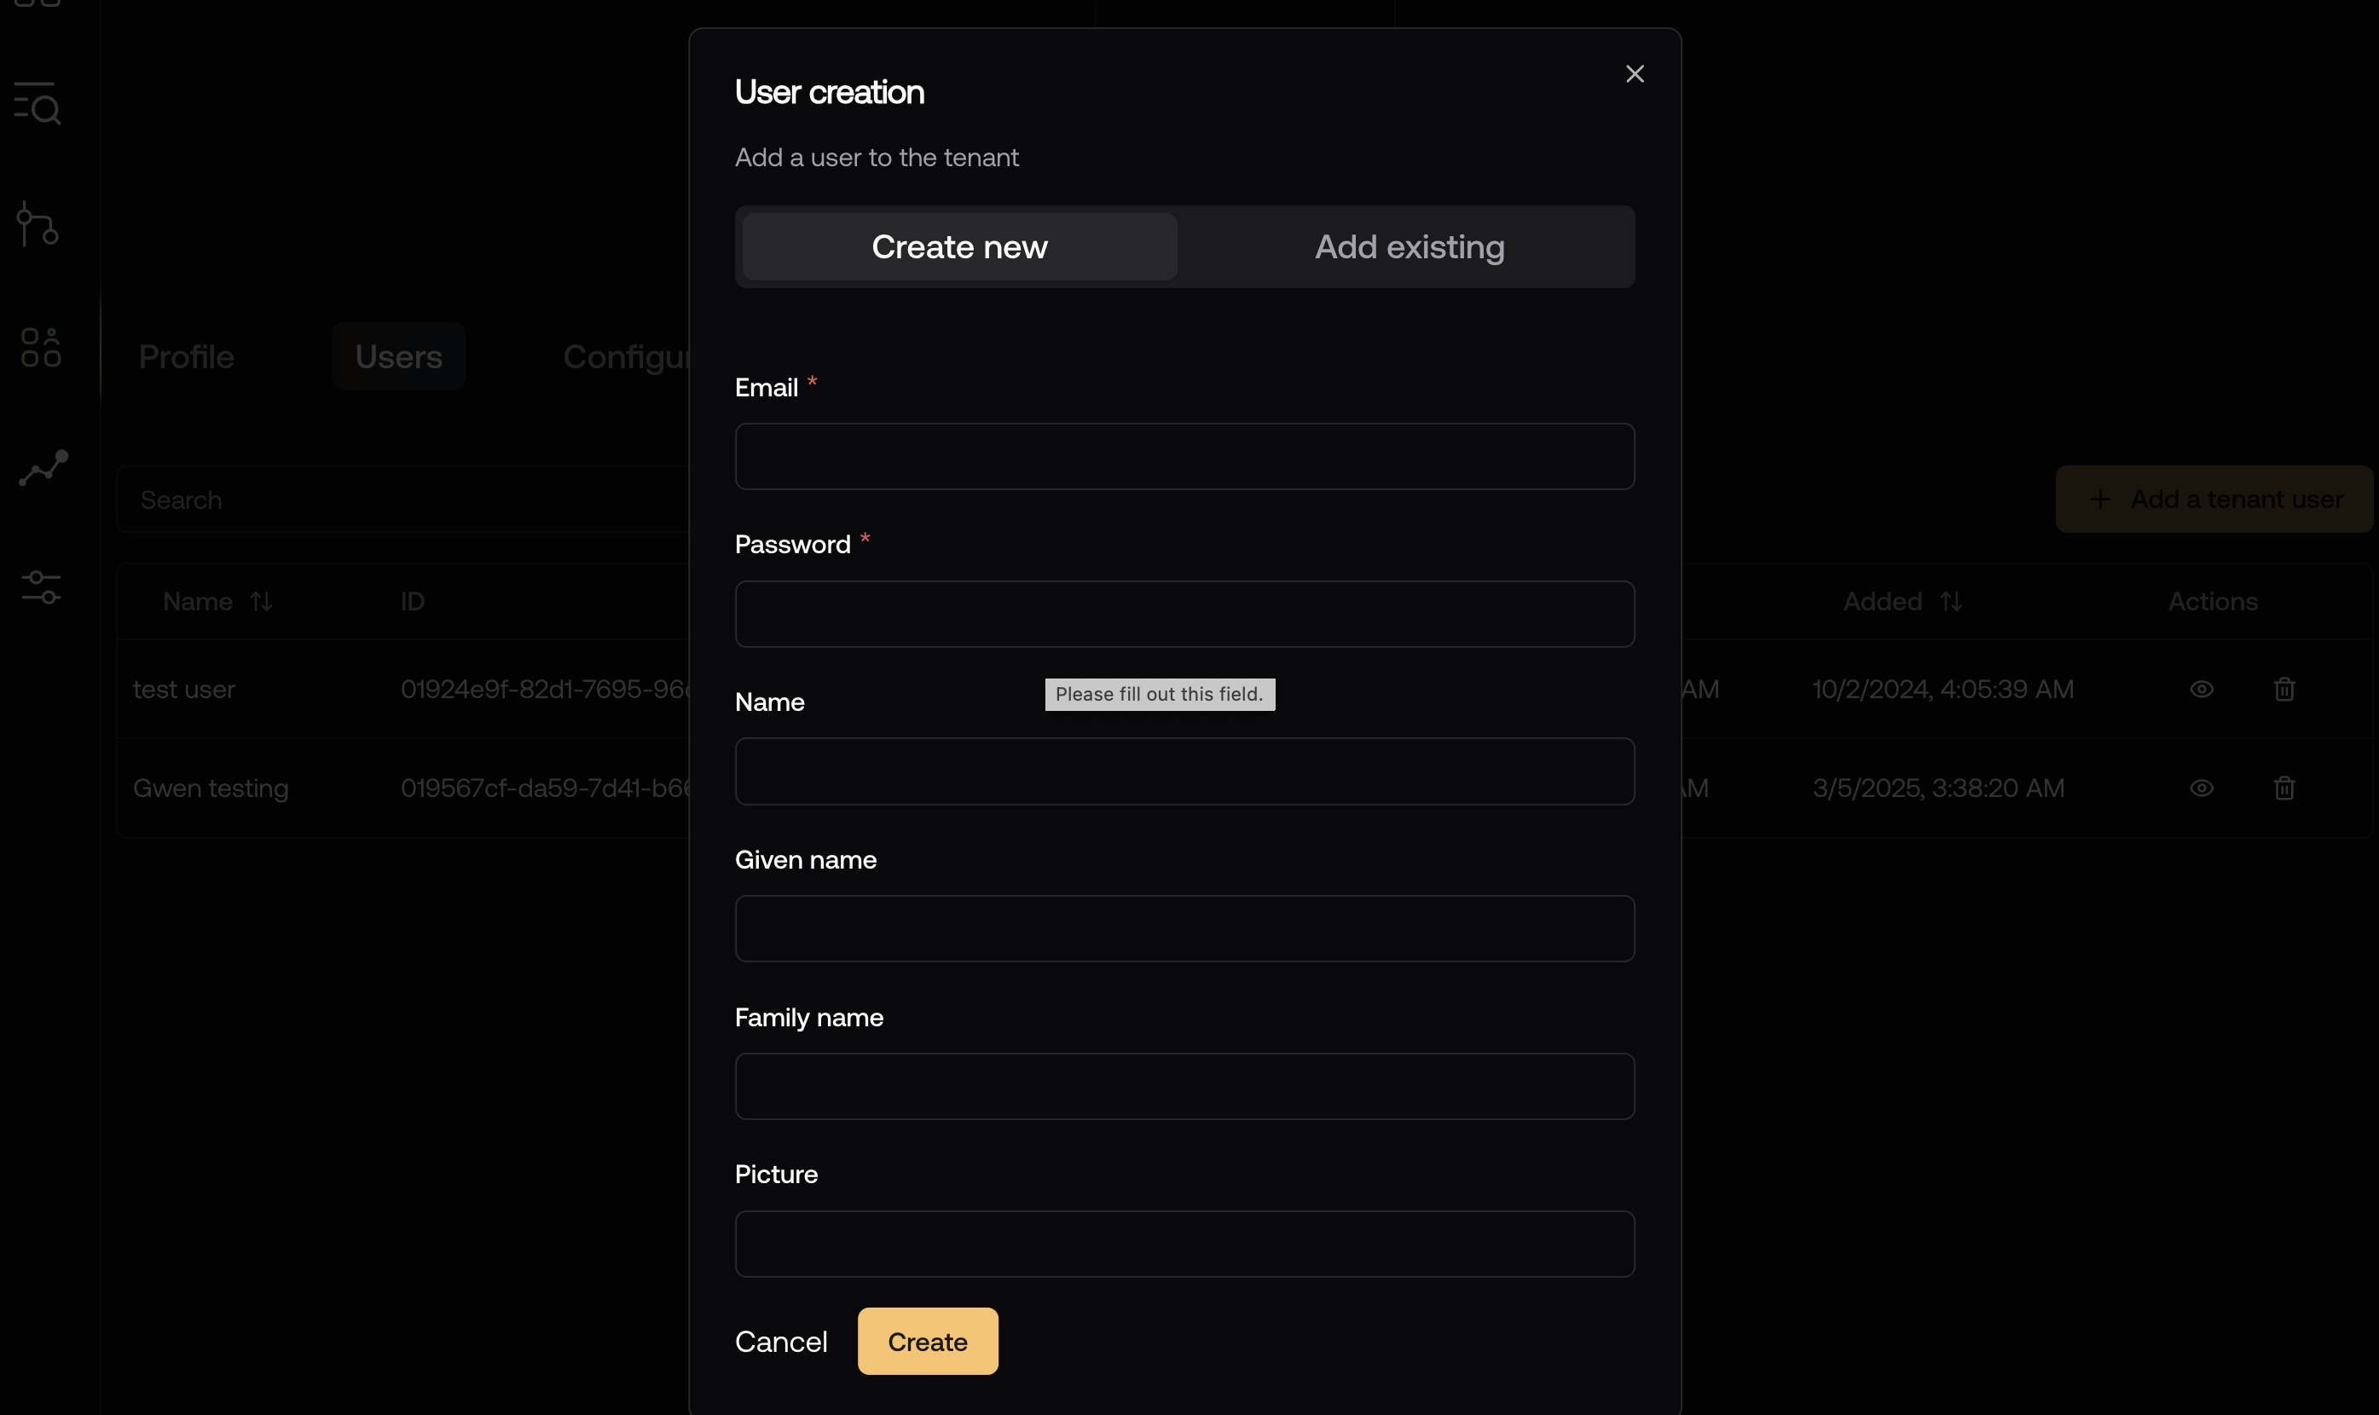Delete the Gwen testing user with trash icon
Image resolution: width=2379 pixels, height=1415 pixels.
(2283, 788)
